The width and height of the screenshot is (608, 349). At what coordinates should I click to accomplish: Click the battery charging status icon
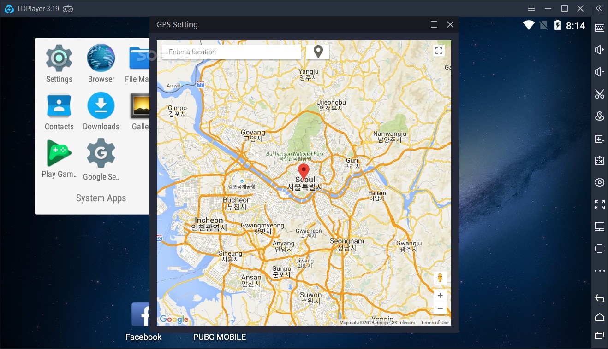pyautogui.click(x=557, y=25)
